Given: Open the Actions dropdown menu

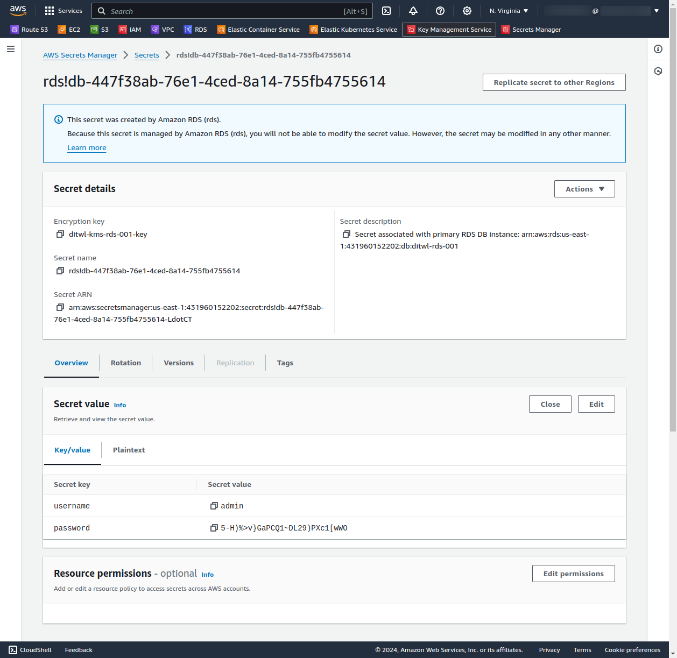Looking at the screenshot, I should (584, 189).
